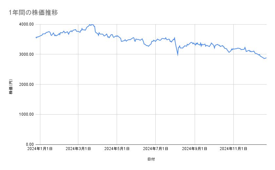Click the 2024年9月1日 date label
This screenshot has width=275, height=170.
[195, 149]
